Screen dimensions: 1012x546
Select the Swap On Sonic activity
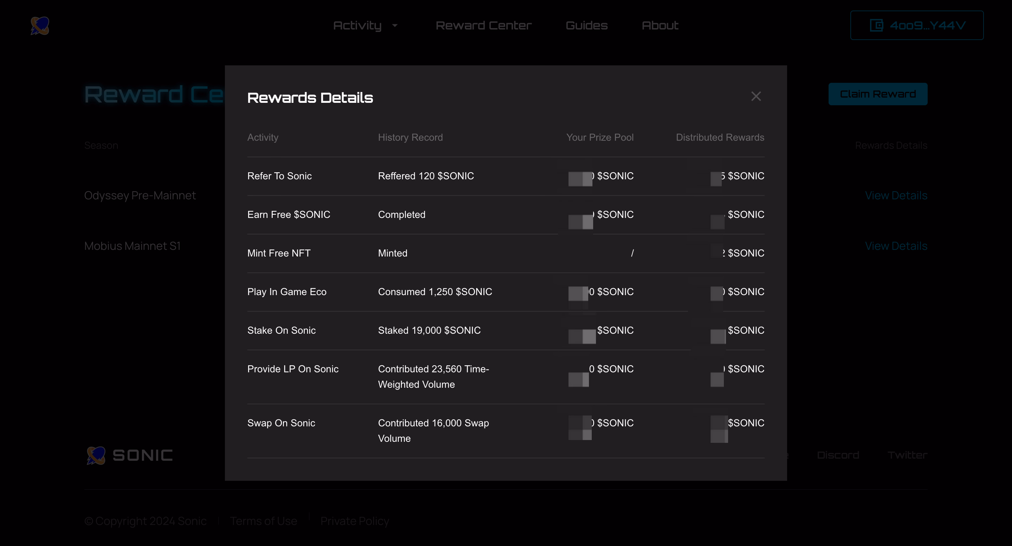(281, 423)
